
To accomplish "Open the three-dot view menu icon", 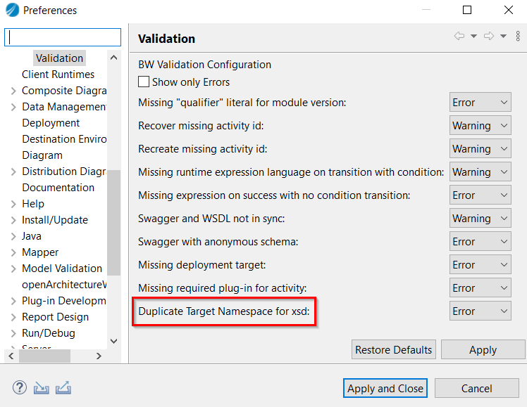I will point(518,37).
